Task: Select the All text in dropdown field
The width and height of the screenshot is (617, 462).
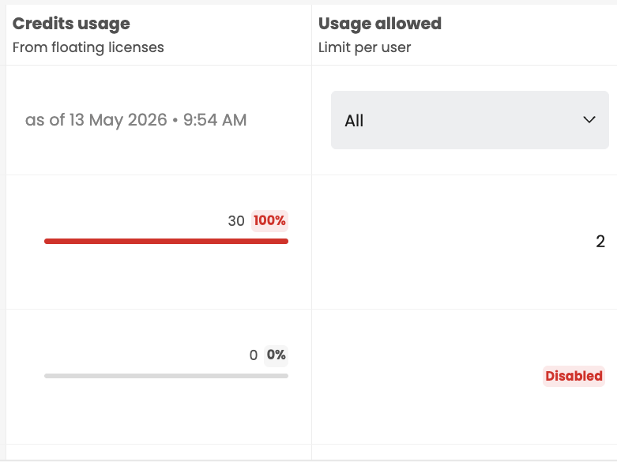Action: coord(354,121)
